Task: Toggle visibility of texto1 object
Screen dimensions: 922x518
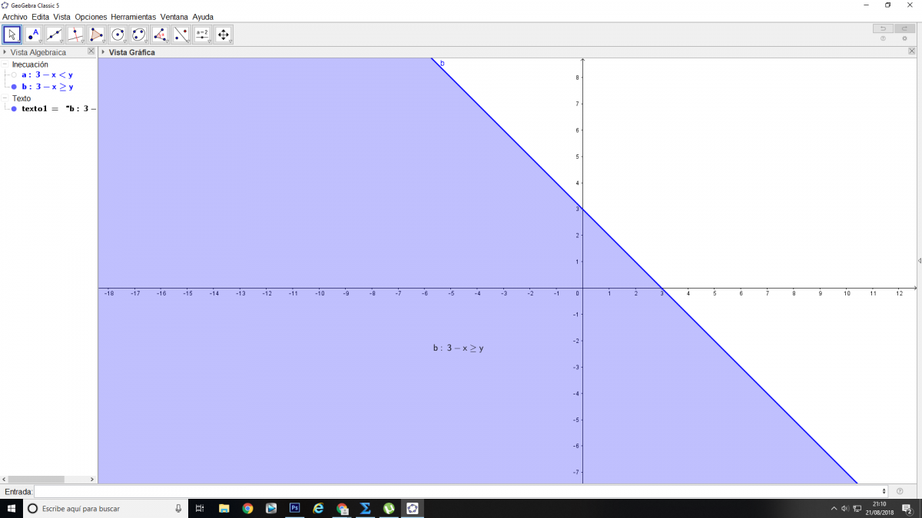Action: [x=14, y=109]
